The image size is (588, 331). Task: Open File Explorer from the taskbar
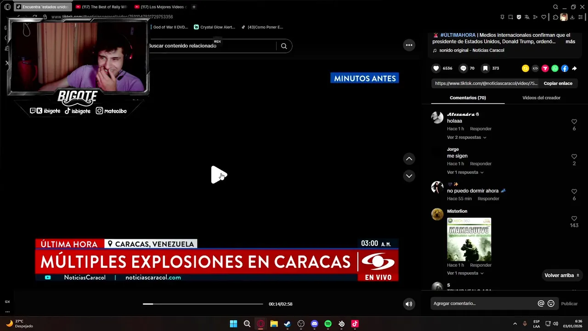coord(274,324)
